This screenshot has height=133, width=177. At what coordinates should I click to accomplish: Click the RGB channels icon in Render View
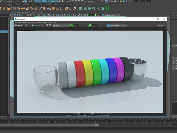(37, 25)
